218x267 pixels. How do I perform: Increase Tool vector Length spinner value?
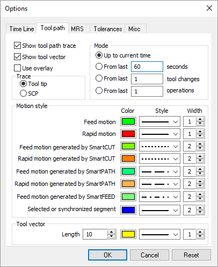pos(111,232)
